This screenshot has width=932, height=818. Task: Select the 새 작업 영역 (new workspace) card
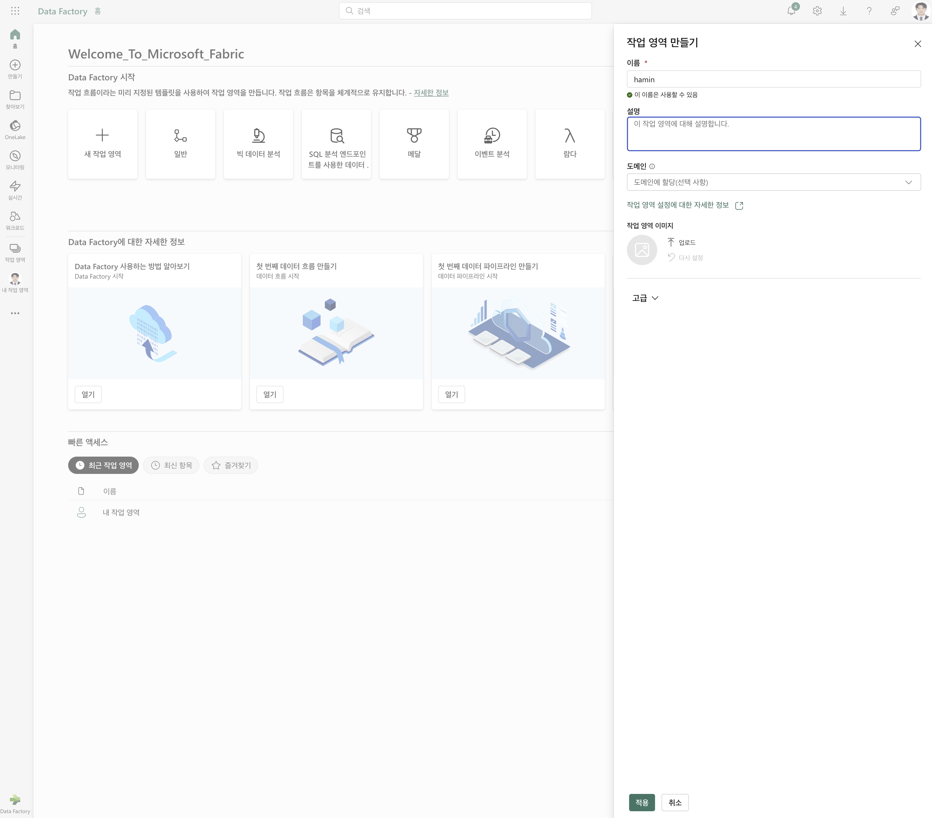103,144
